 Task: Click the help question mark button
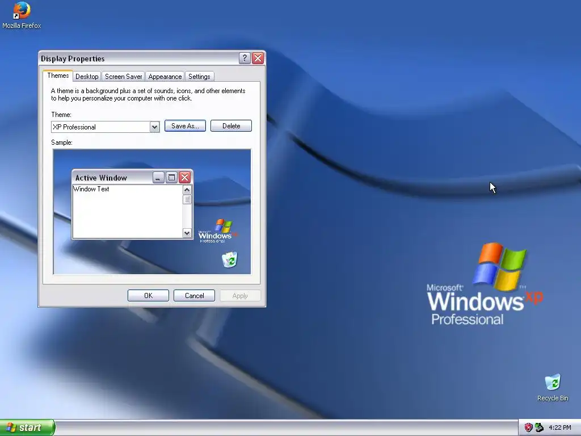pyautogui.click(x=245, y=58)
